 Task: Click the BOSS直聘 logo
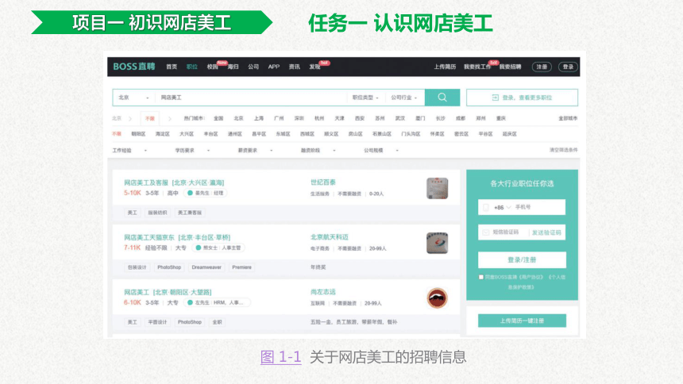coord(133,67)
